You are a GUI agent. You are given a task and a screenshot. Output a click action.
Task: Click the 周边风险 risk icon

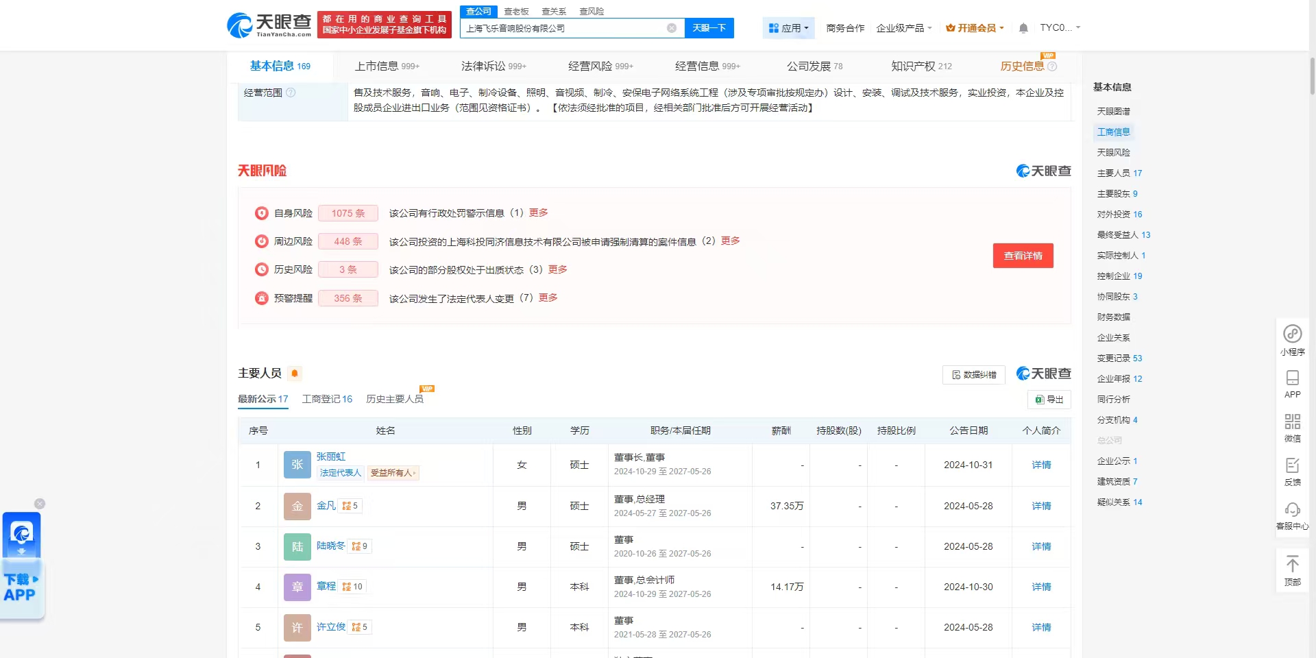click(x=261, y=241)
